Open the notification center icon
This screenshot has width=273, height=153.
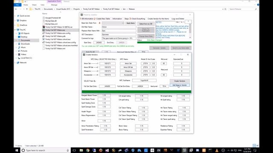[255, 150]
